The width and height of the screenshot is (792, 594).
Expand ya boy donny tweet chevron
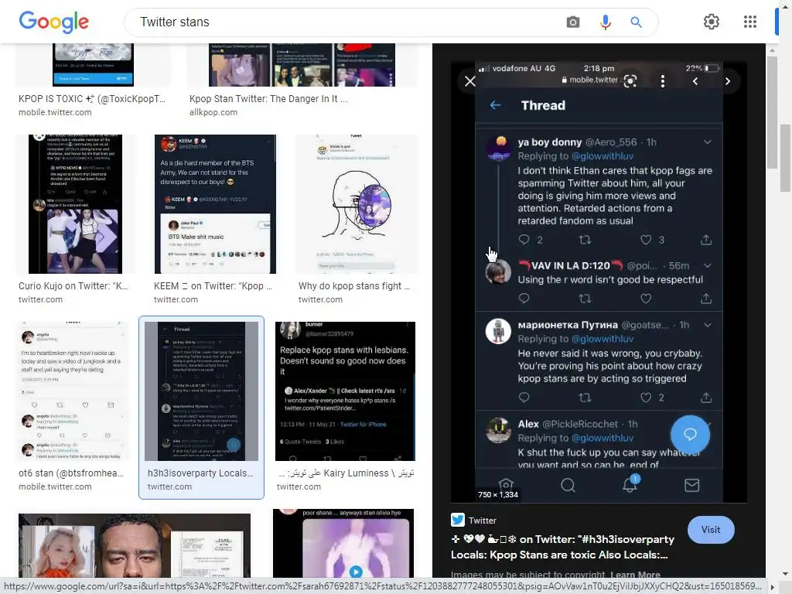[708, 142]
